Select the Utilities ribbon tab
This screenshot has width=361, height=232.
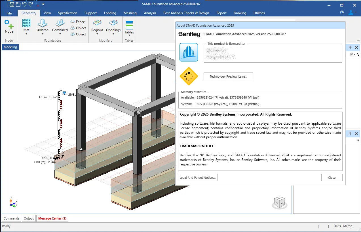tap(259, 13)
